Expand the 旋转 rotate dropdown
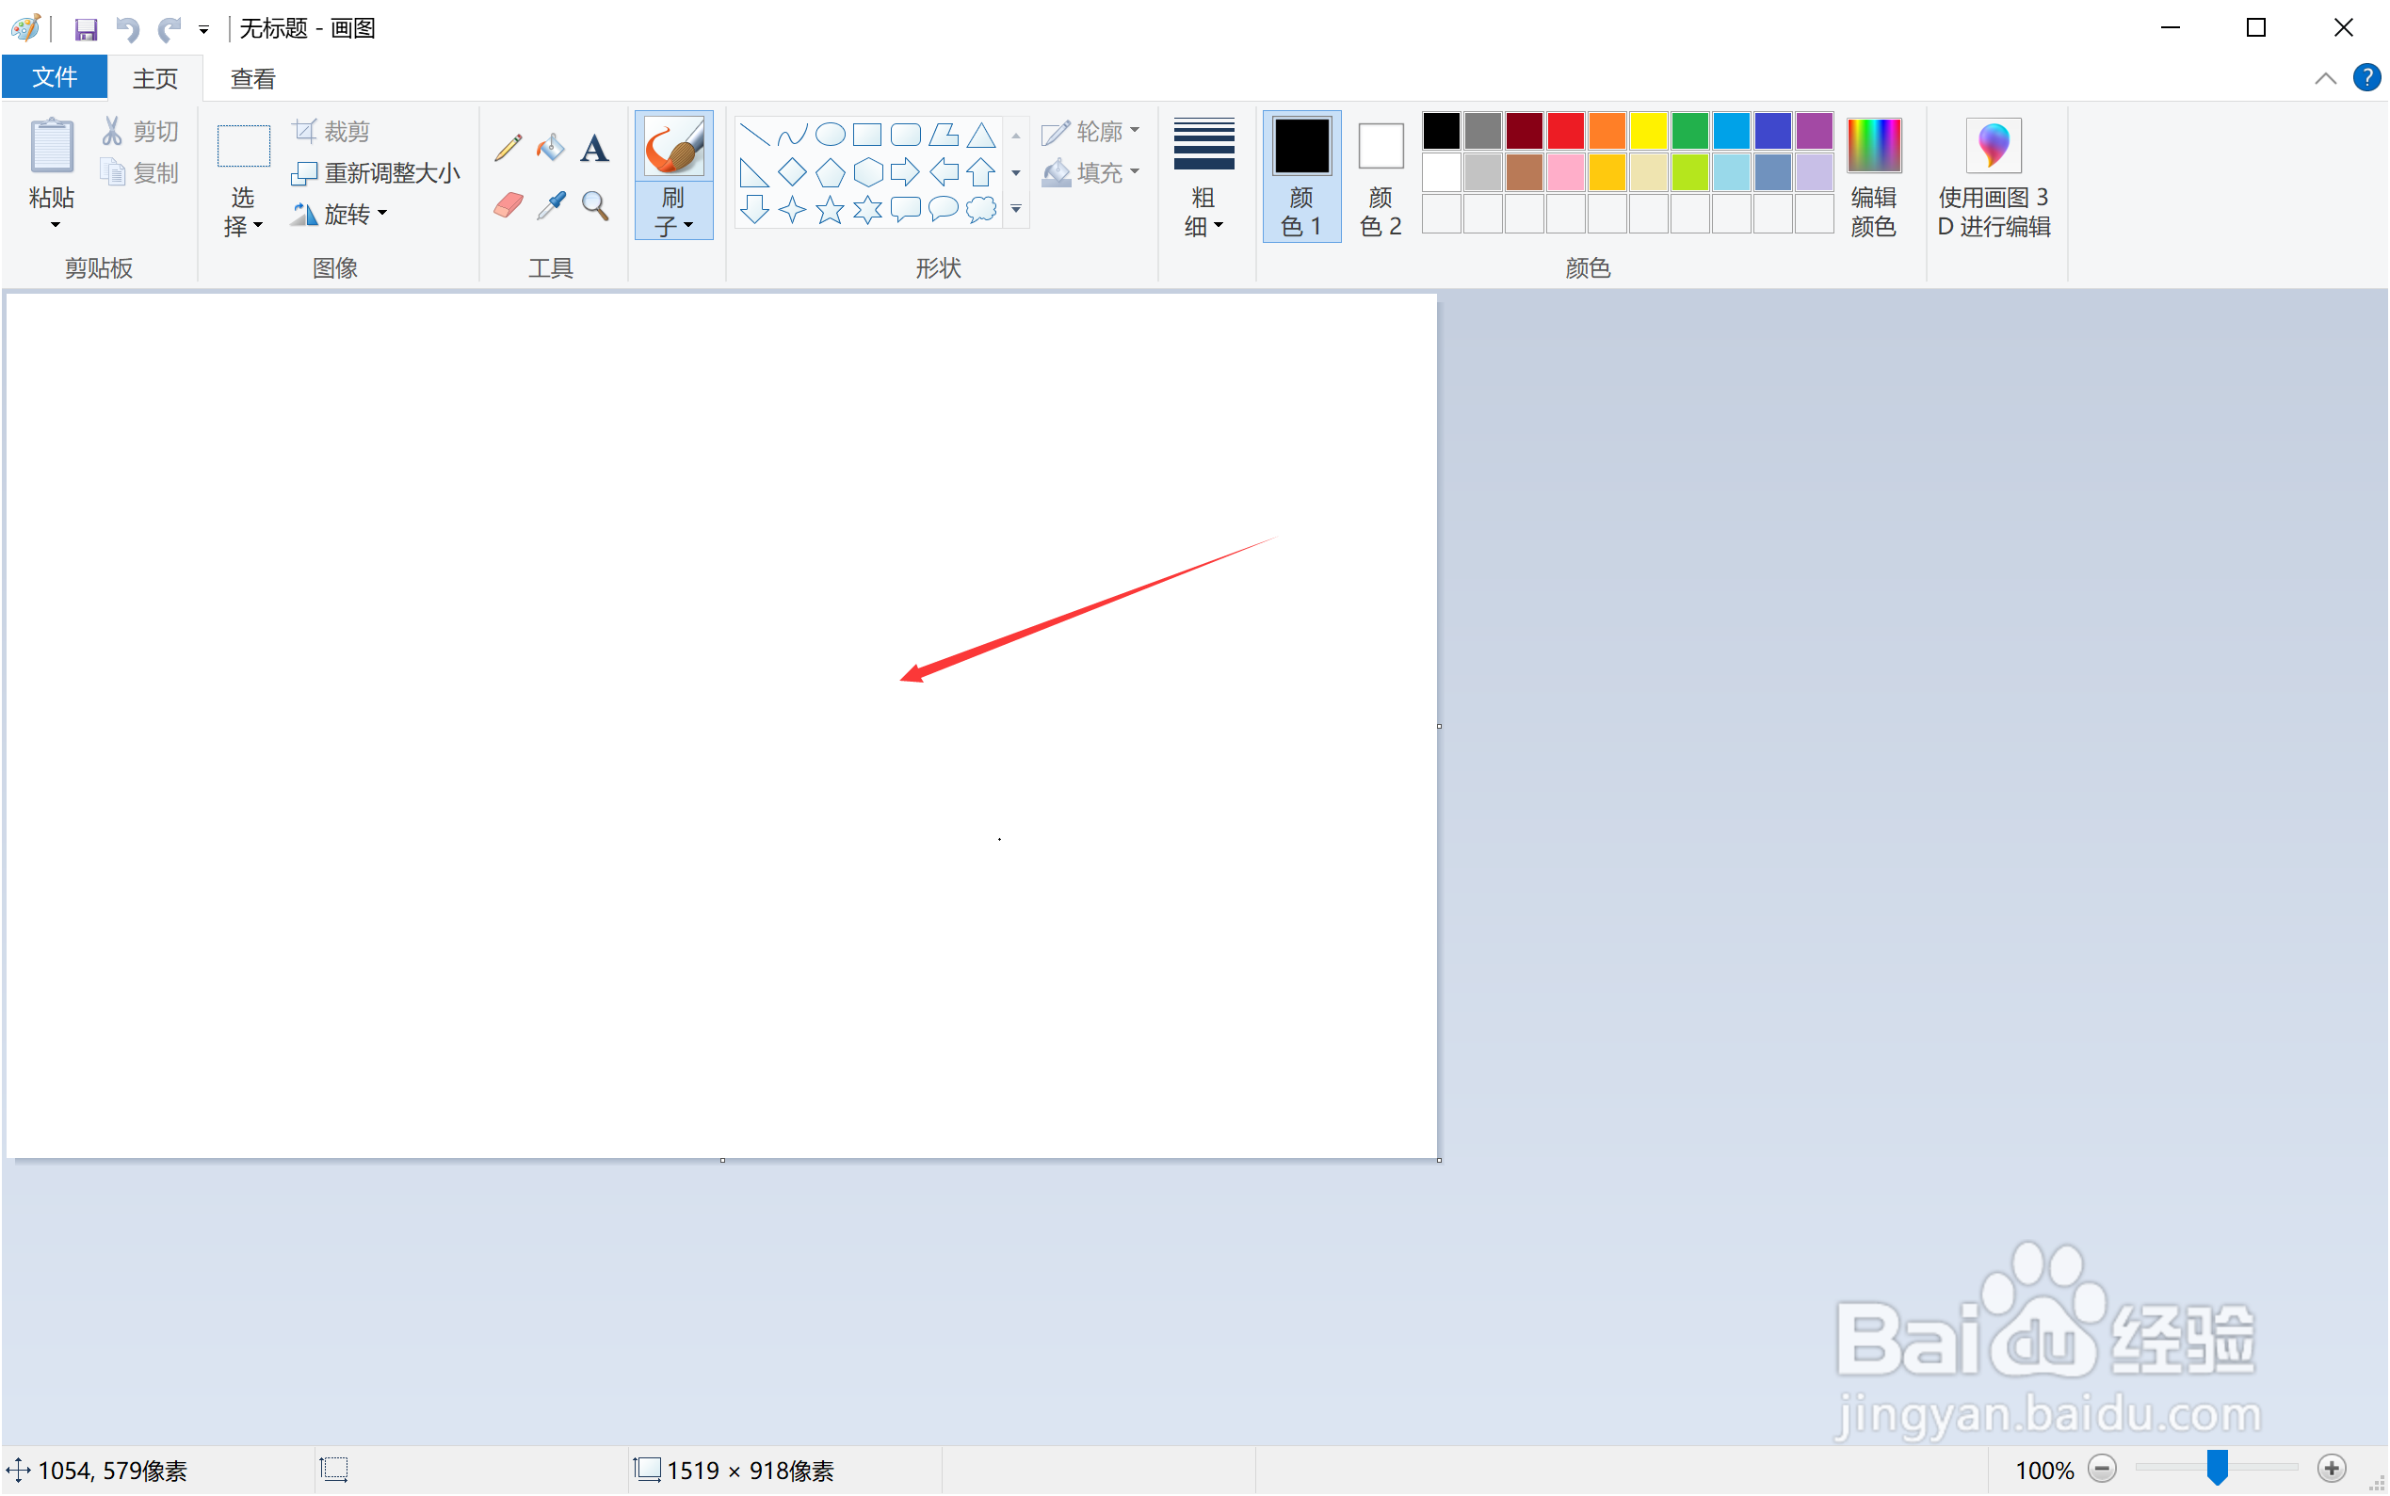 click(x=343, y=214)
